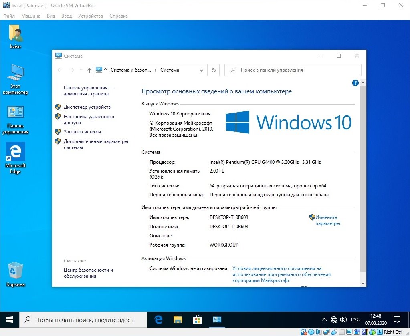Viewport: 410px width, 336px height.
Task: Open the Windows Start menu
Action: [x=10, y=320]
